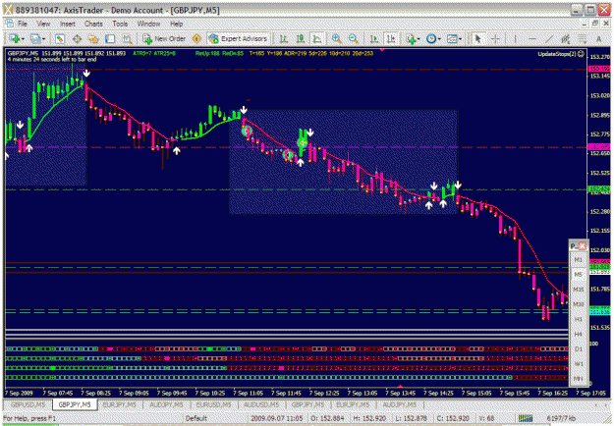Open the Terminal window icon
Screen dimensions: 614x426
point(110,38)
